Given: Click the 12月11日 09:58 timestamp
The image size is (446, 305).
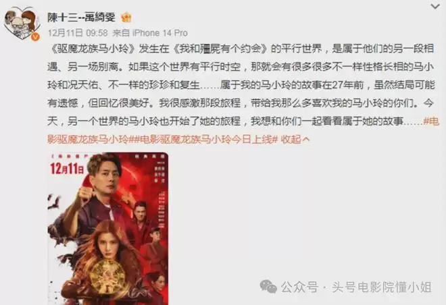Looking at the screenshot, I should click(78, 33).
